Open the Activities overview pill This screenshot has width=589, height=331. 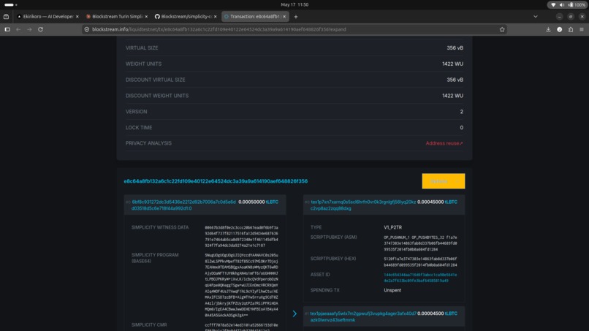click(10, 4)
